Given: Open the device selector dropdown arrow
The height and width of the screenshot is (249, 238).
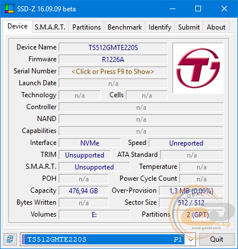Looking at the screenshot, I should [x=191, y=239].
